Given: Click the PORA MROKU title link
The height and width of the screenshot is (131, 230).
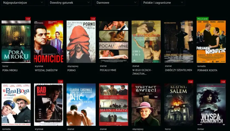Looking at the screenshot, I should click(10, 70).
